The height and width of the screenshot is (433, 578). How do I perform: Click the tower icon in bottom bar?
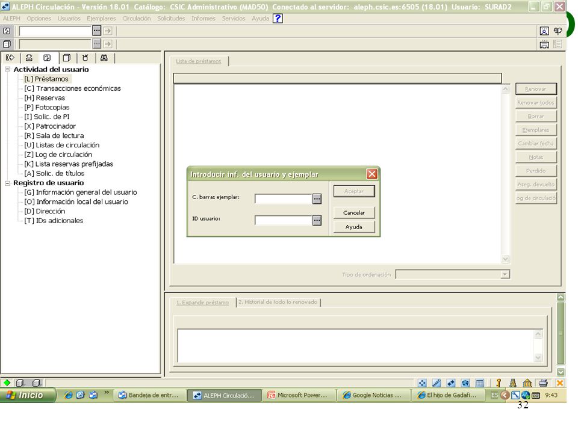[x=513, y=383]
